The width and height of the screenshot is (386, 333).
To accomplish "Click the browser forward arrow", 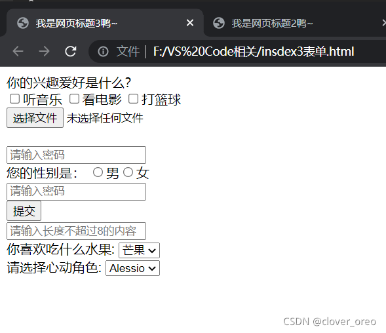I will click(45, 52).
